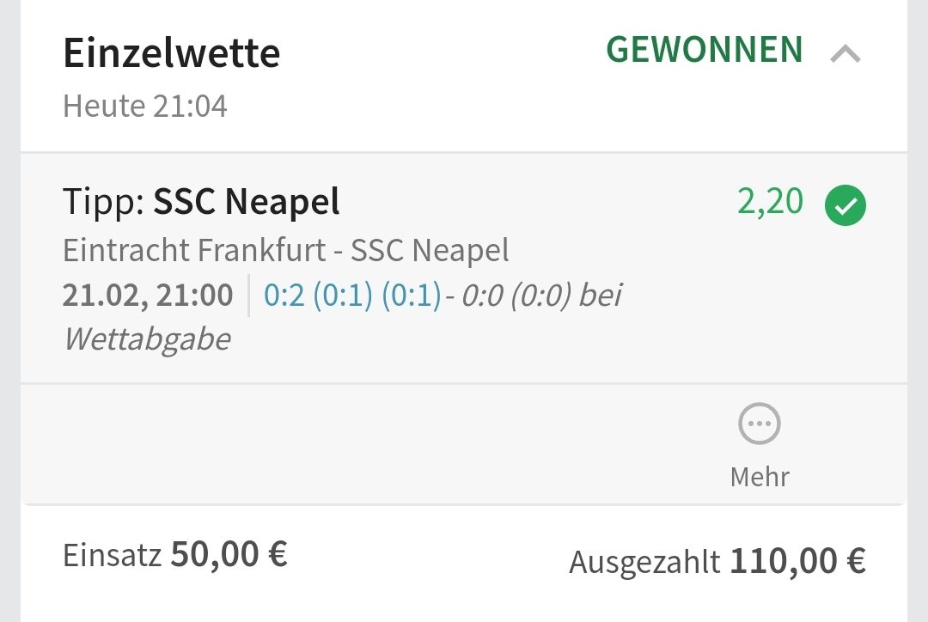Tap the italic Wettabgabe text

click(147, 339)
